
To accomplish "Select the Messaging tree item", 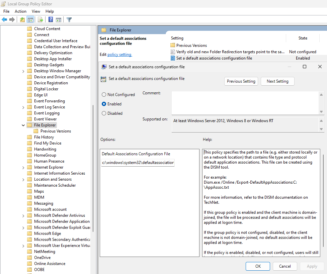I will click(x=44, y=203).
